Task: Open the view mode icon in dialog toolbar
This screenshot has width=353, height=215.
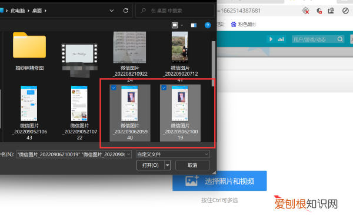Action: (x=175, y=25)
